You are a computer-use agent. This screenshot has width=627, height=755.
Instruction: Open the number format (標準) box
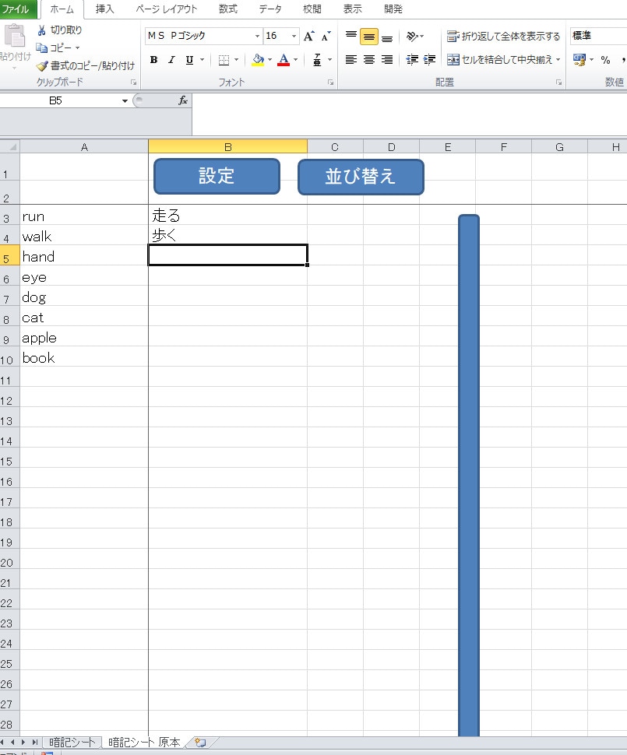pos(598,36)
